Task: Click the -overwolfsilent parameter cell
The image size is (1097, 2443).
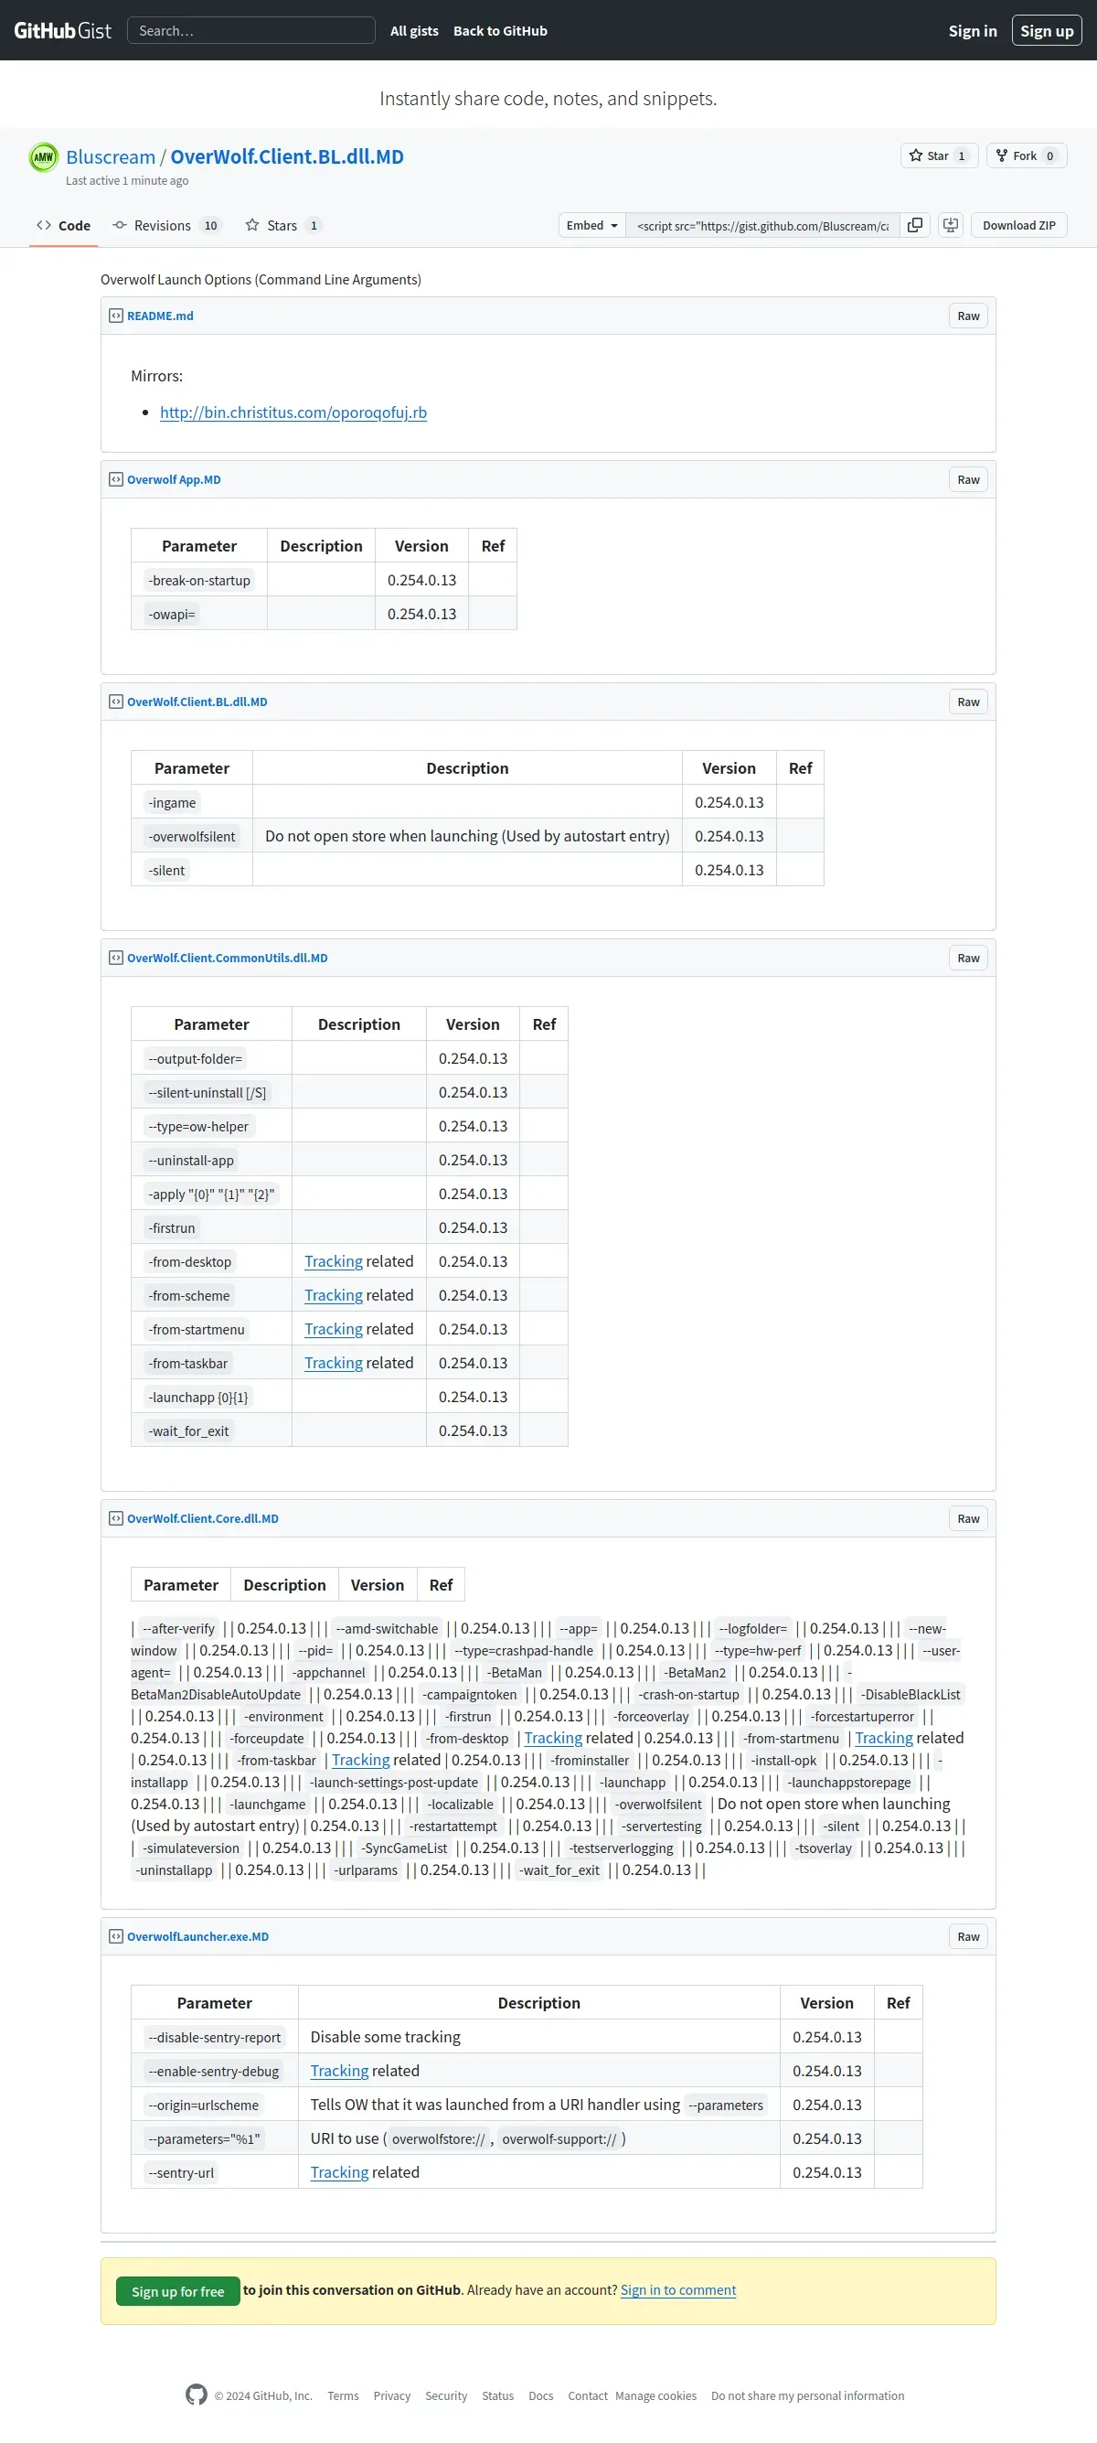Action: (192, 837)
